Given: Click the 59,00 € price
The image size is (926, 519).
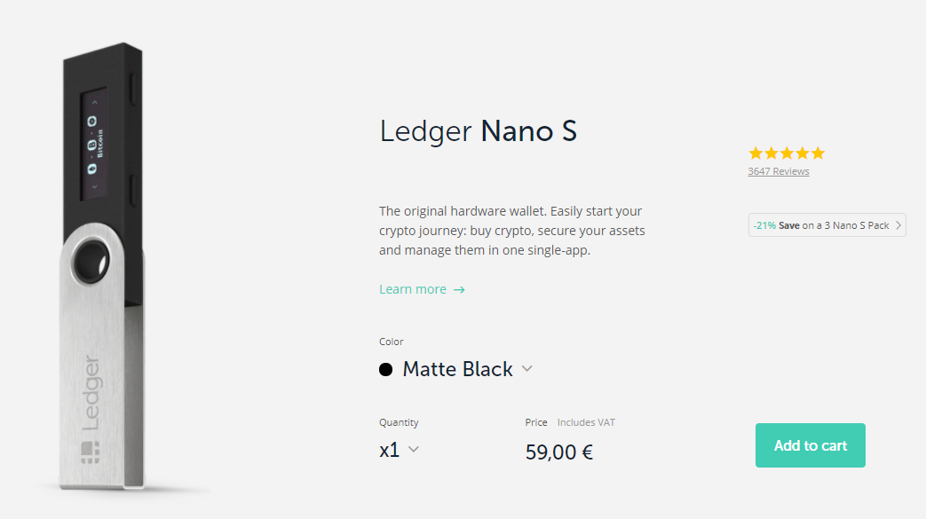Looking at the screenshot, I should click(x=559, y=452).
